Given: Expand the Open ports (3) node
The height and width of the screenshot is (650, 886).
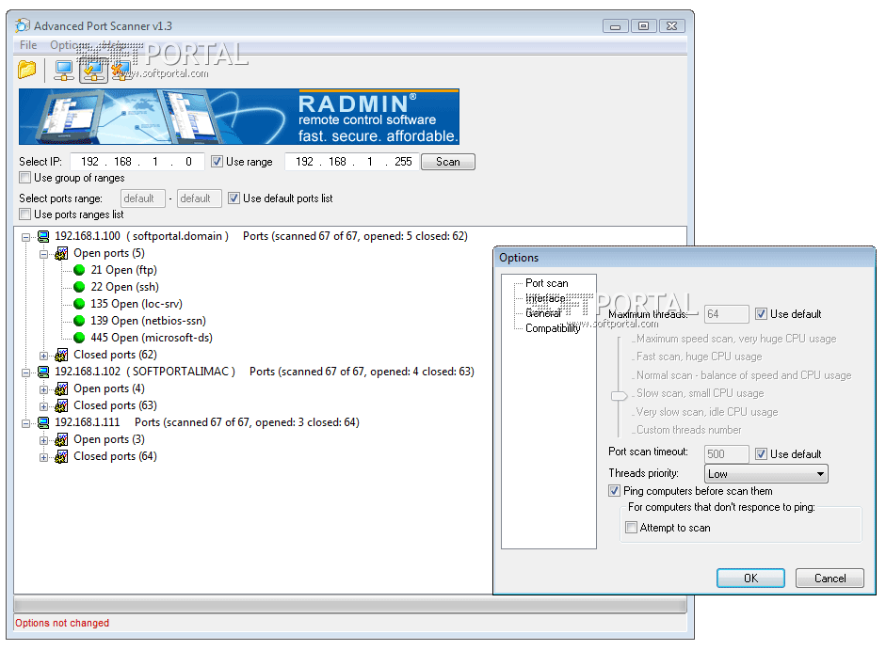Looking at the screenshot, I should pos(43,440).
